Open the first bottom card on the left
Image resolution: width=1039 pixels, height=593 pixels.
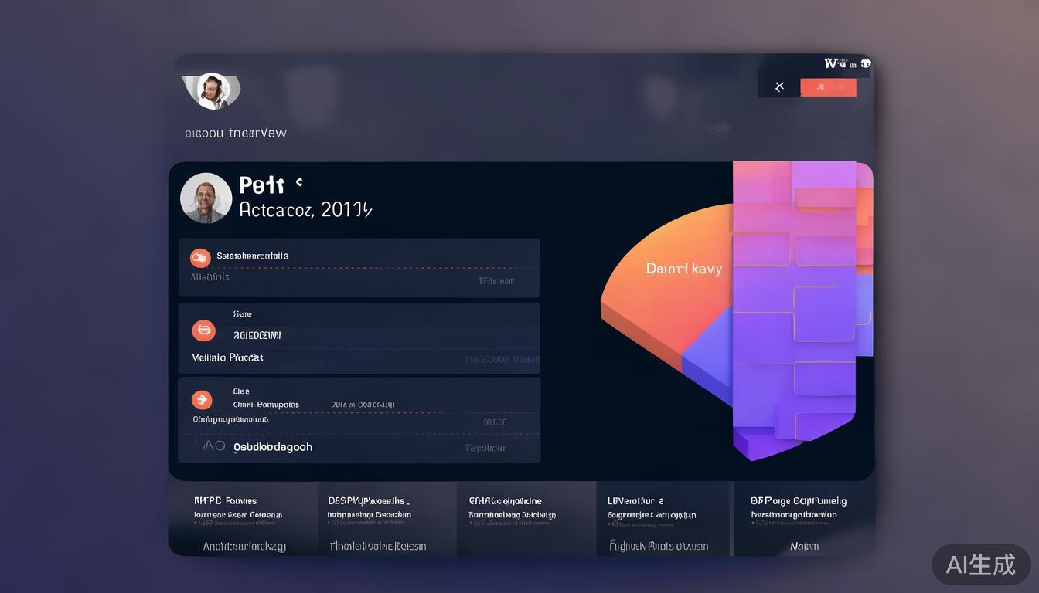tap(243, 519)
